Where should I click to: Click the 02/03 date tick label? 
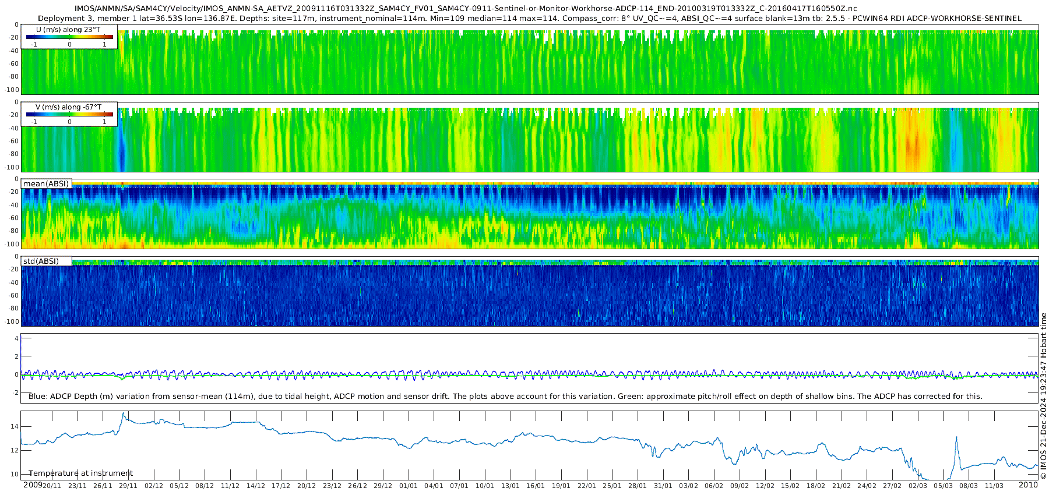pyautogui.click(x=918, y=486)
